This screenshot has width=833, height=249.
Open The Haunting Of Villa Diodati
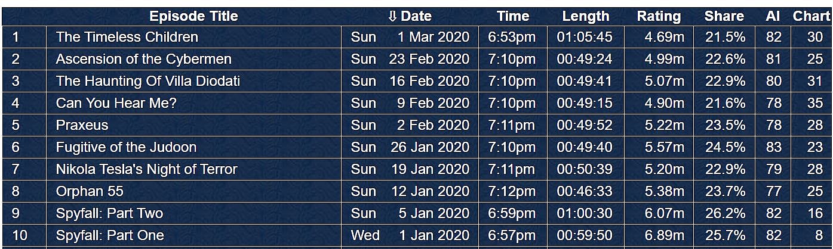point(147,81)
